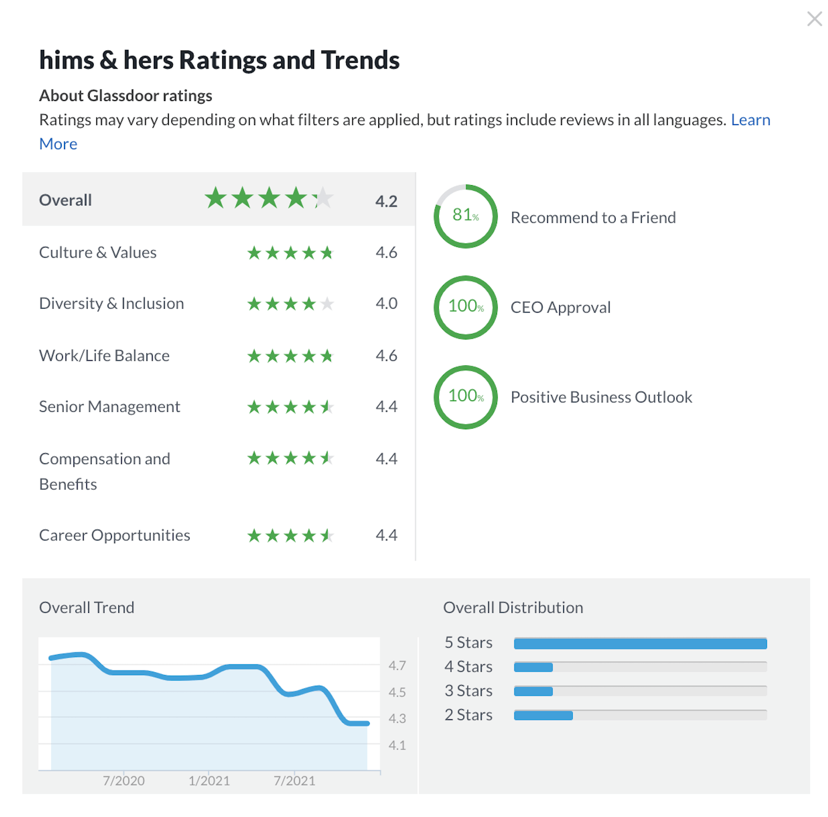Click the 100% Positive Business Outlook circle
Image resolution: width=828 pixels, height=817 pixels.
466,397
